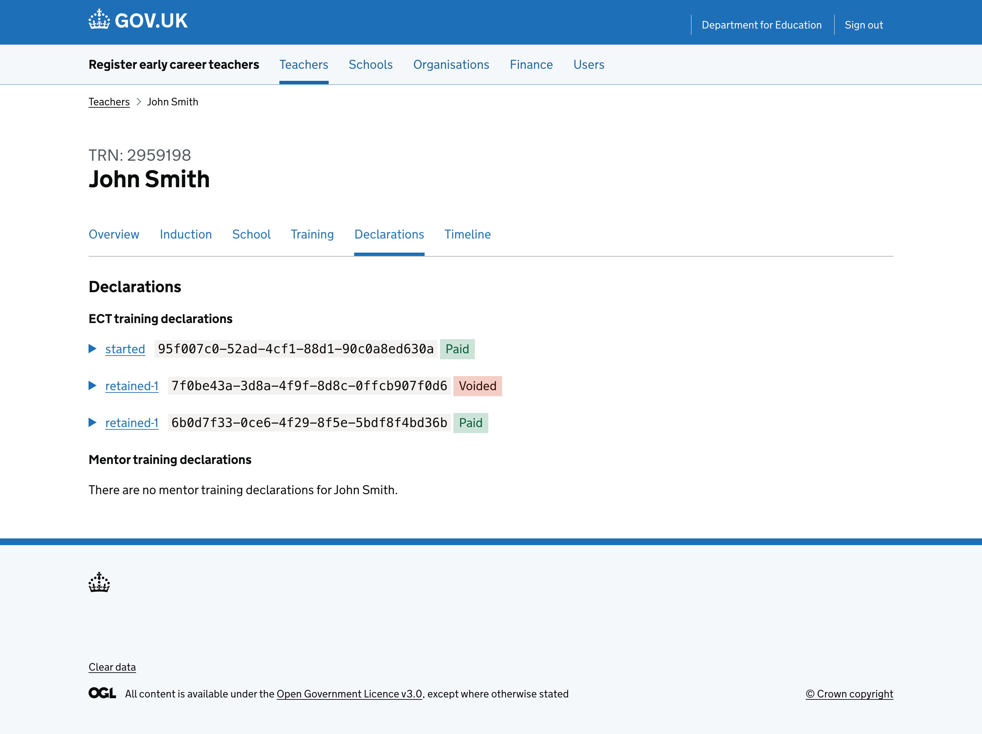Click Sign out in the header
The height and width of the screenshot is (734, 982).
[864, 25]
